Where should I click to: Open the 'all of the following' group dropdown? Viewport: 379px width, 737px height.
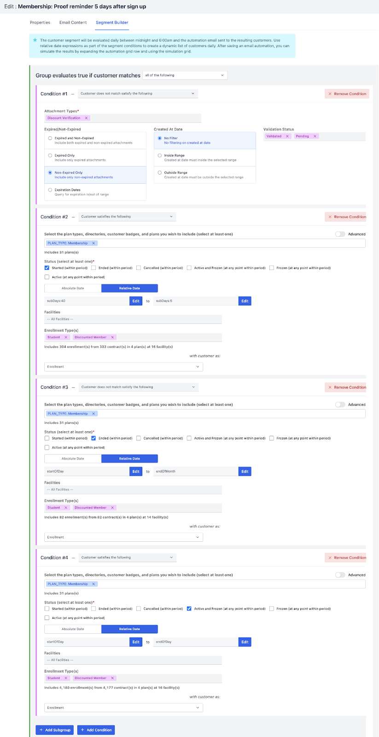(185, 75)
